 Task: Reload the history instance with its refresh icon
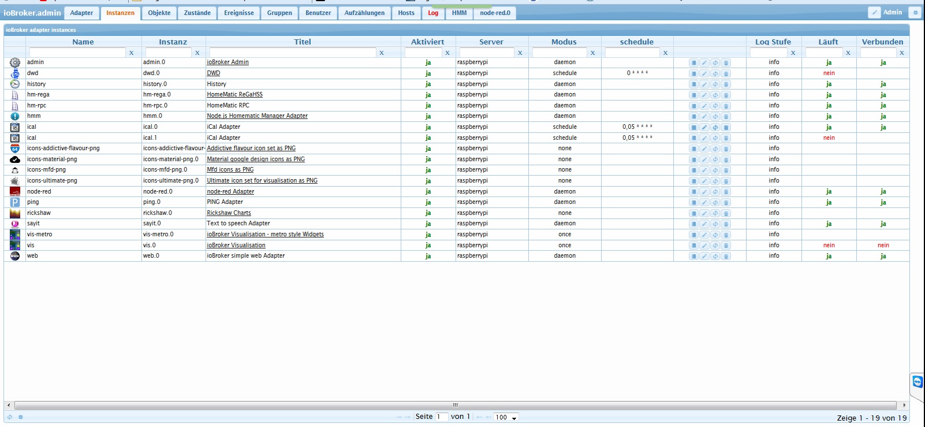point(715,84)
